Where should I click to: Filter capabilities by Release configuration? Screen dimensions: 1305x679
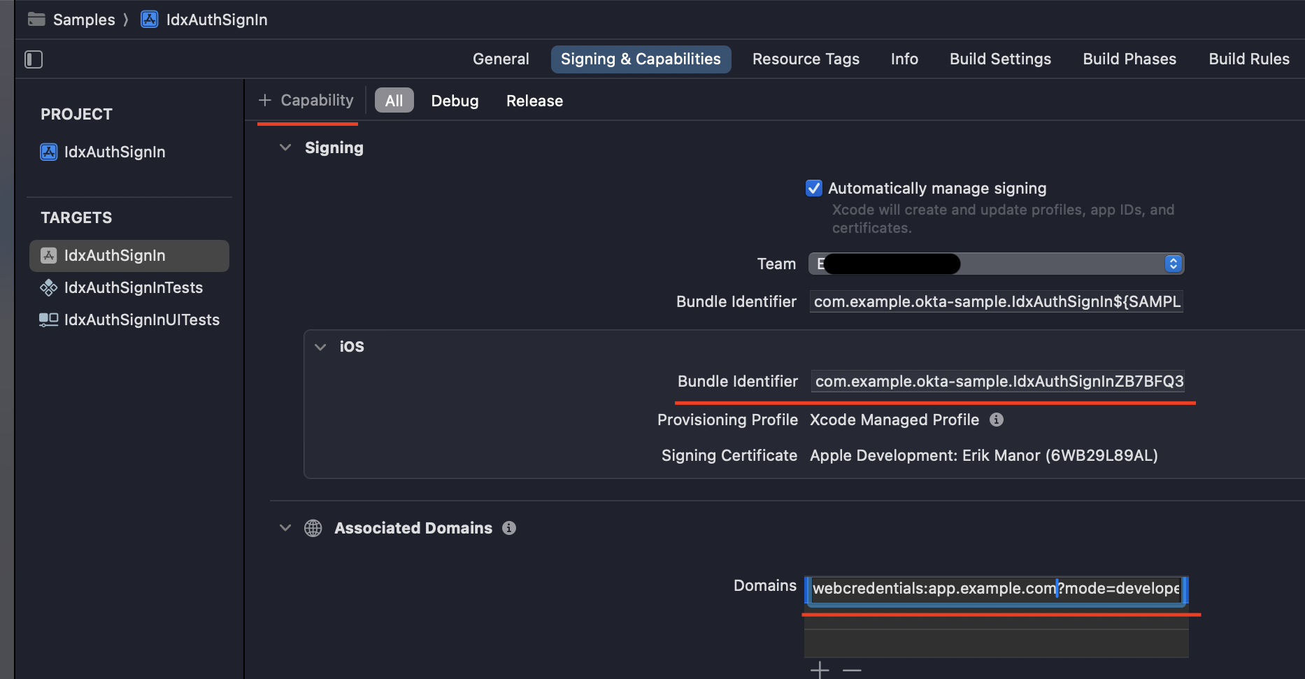point(534,101)
